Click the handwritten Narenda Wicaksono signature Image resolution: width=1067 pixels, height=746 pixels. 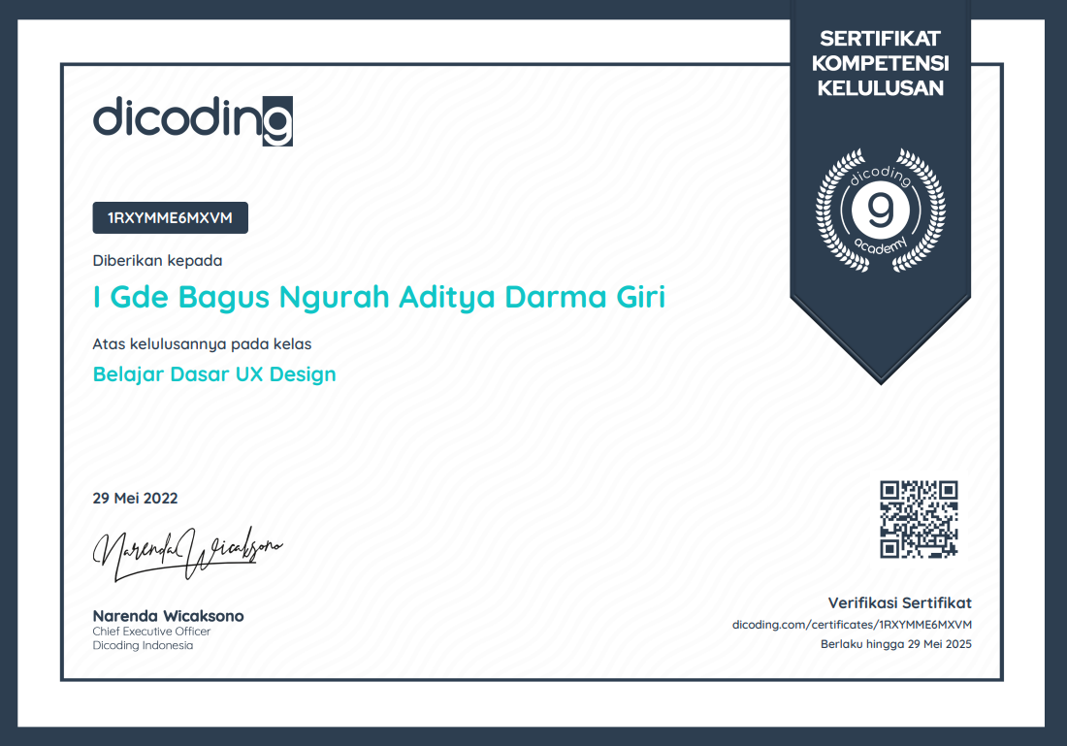click(187, 553)
